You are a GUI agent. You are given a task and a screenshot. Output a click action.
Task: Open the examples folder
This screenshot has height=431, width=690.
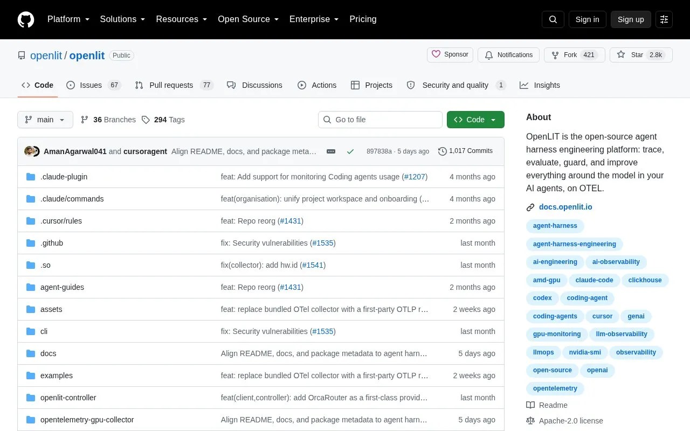coord(57,376)
